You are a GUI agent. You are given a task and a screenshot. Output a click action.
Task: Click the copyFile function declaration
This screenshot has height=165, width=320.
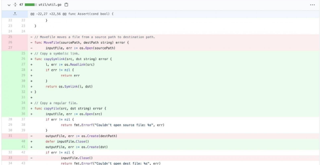pyautogui.click(x=70, y=108)
